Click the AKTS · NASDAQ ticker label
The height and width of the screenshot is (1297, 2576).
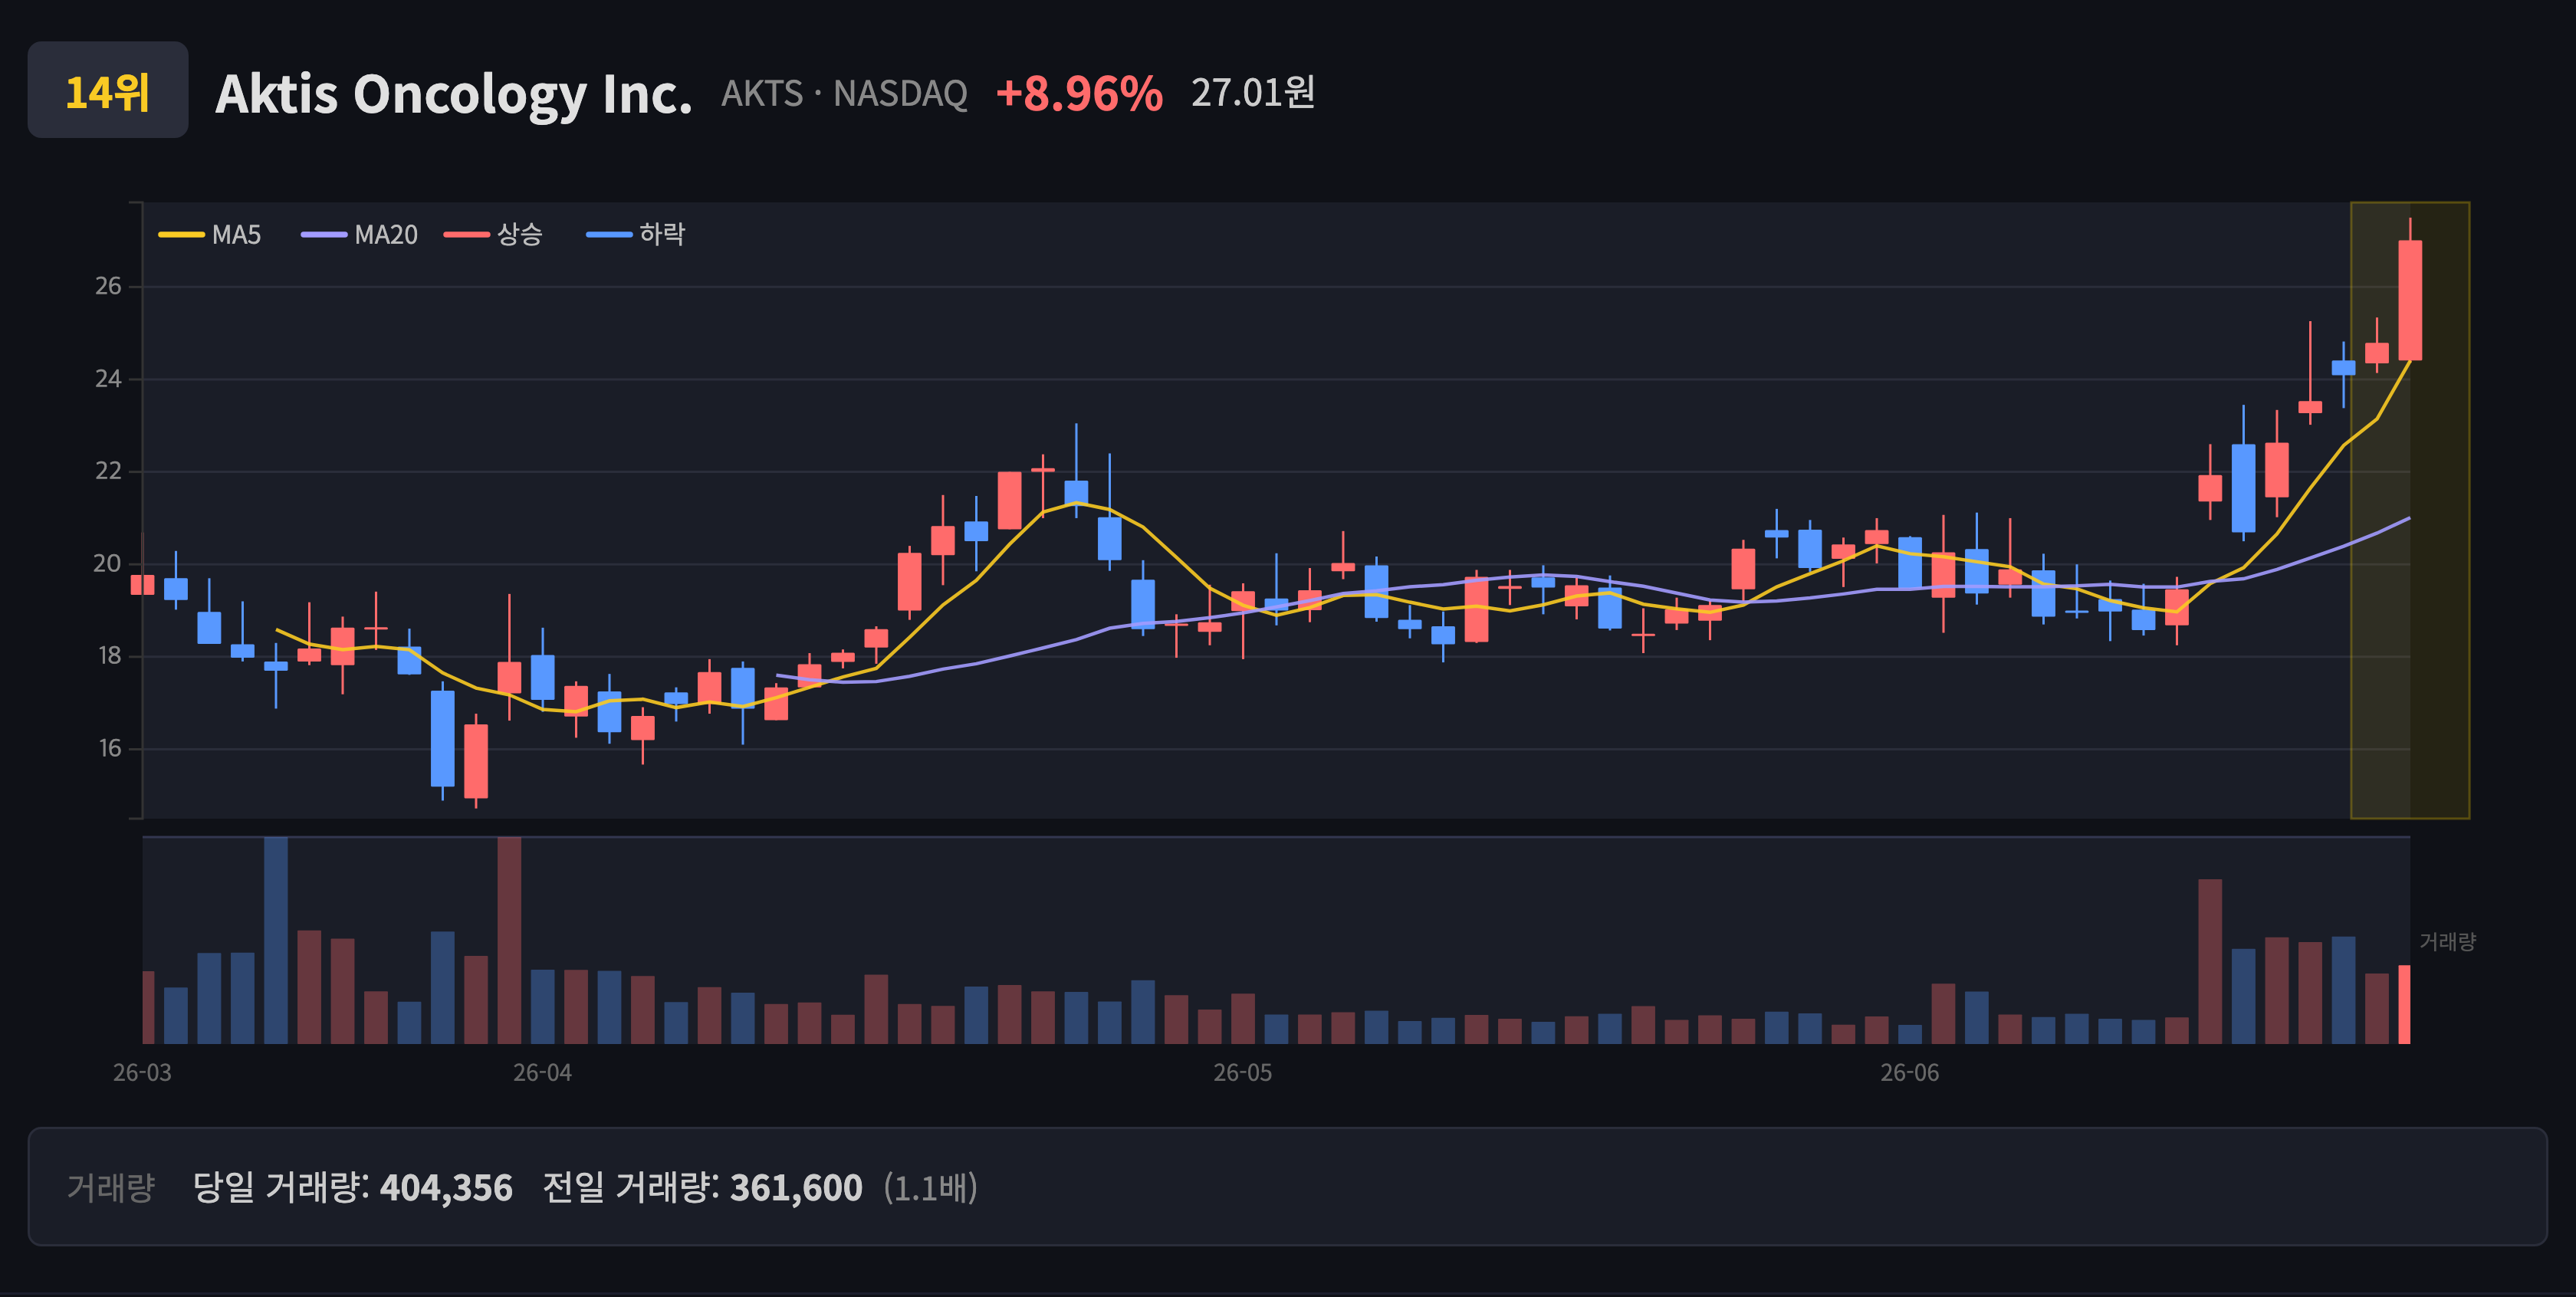click(844, 94)
